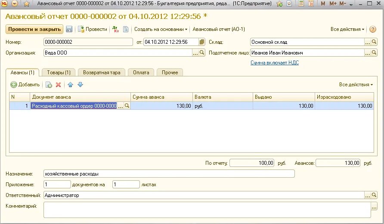Click the M- memory subtract button
The width and height of the screenshot is (384, 224).
click(x=343, y=4)
